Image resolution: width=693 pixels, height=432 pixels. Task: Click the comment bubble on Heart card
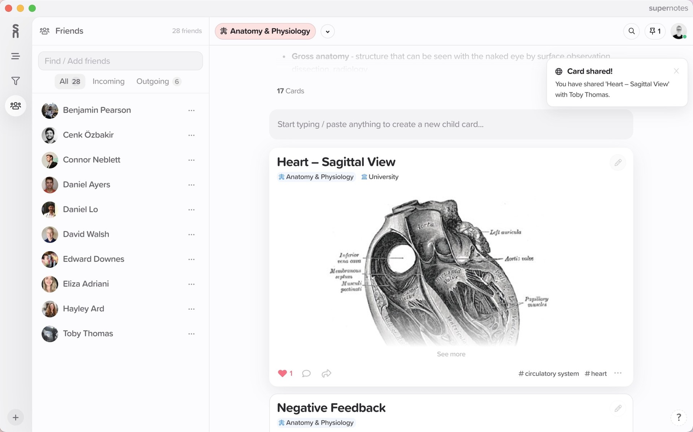(306, 374)
